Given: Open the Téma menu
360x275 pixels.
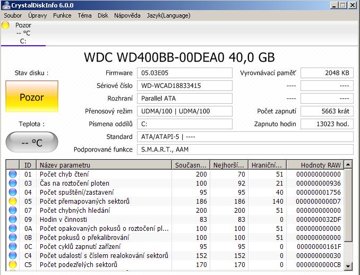Looking at the screenshot, I should [84, 15].
